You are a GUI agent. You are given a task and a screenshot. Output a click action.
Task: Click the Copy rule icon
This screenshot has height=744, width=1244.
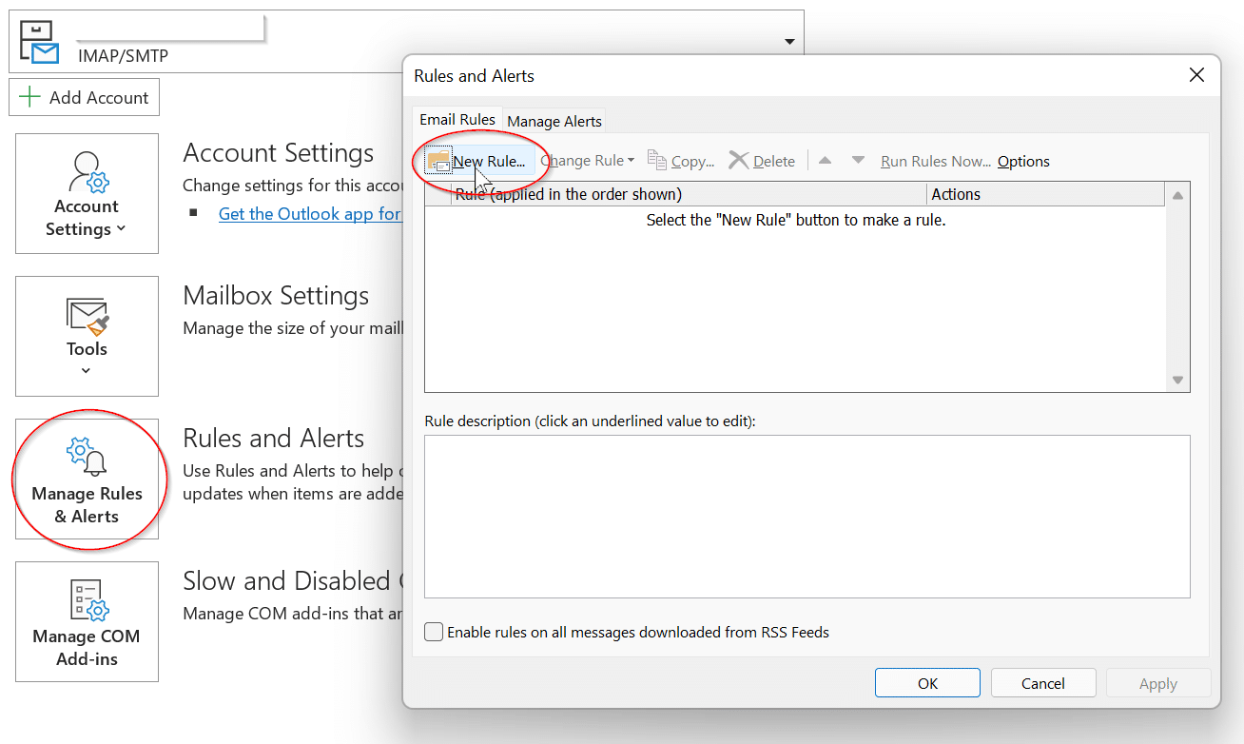point(657,161)
